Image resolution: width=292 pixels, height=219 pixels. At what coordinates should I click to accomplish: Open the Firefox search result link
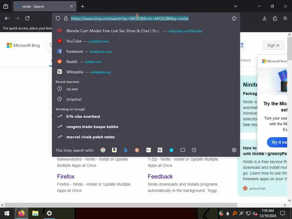click(66, 176)
